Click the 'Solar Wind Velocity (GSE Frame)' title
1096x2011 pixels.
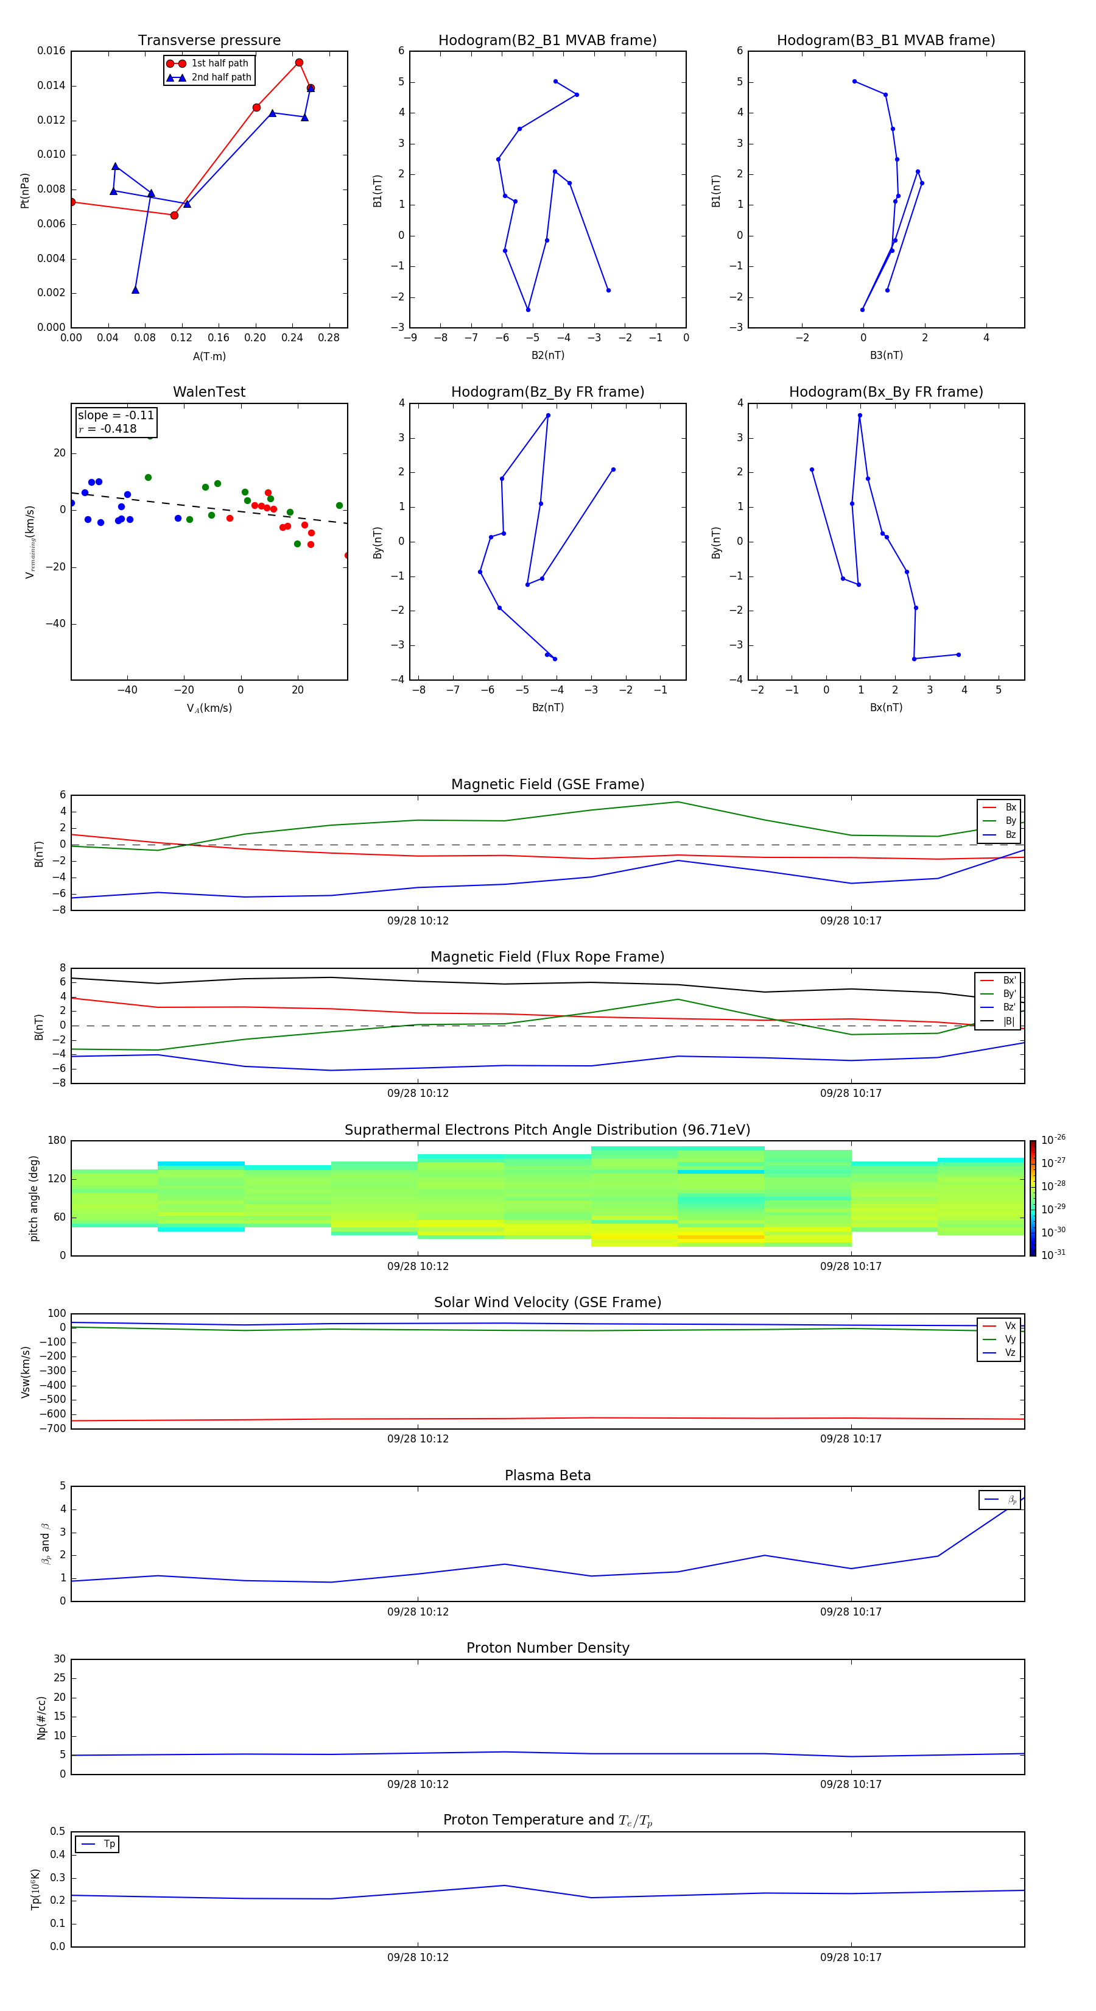tap(547, 1302)
